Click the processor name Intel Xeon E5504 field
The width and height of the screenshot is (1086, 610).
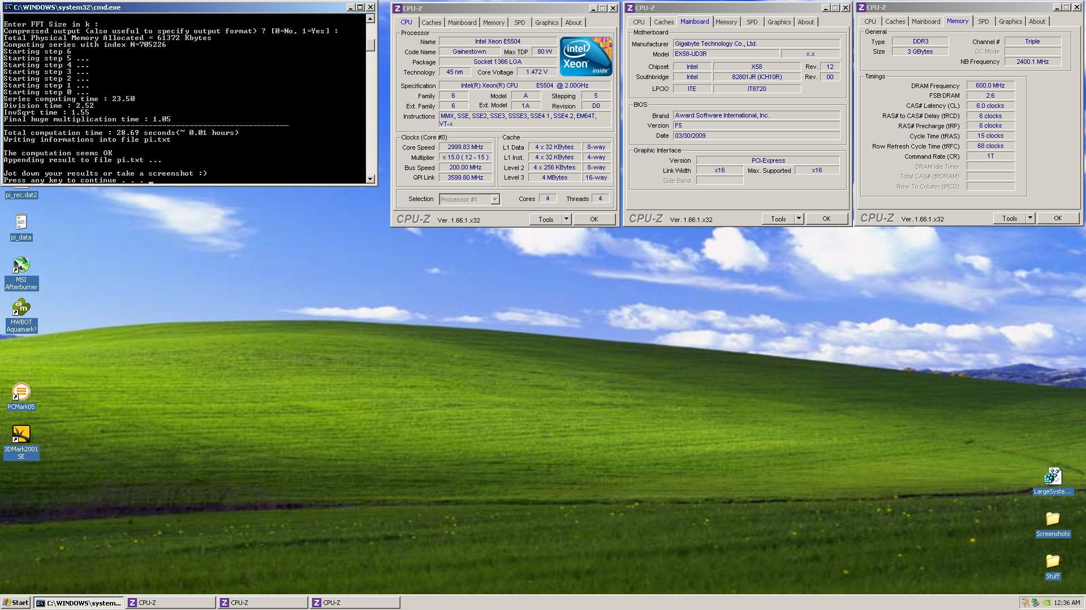[498, 41]
